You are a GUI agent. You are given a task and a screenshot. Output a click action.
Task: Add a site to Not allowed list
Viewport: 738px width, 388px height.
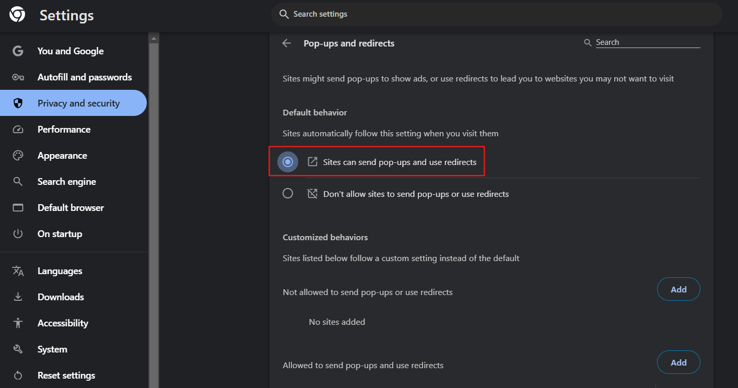click(x=678, y=289)
